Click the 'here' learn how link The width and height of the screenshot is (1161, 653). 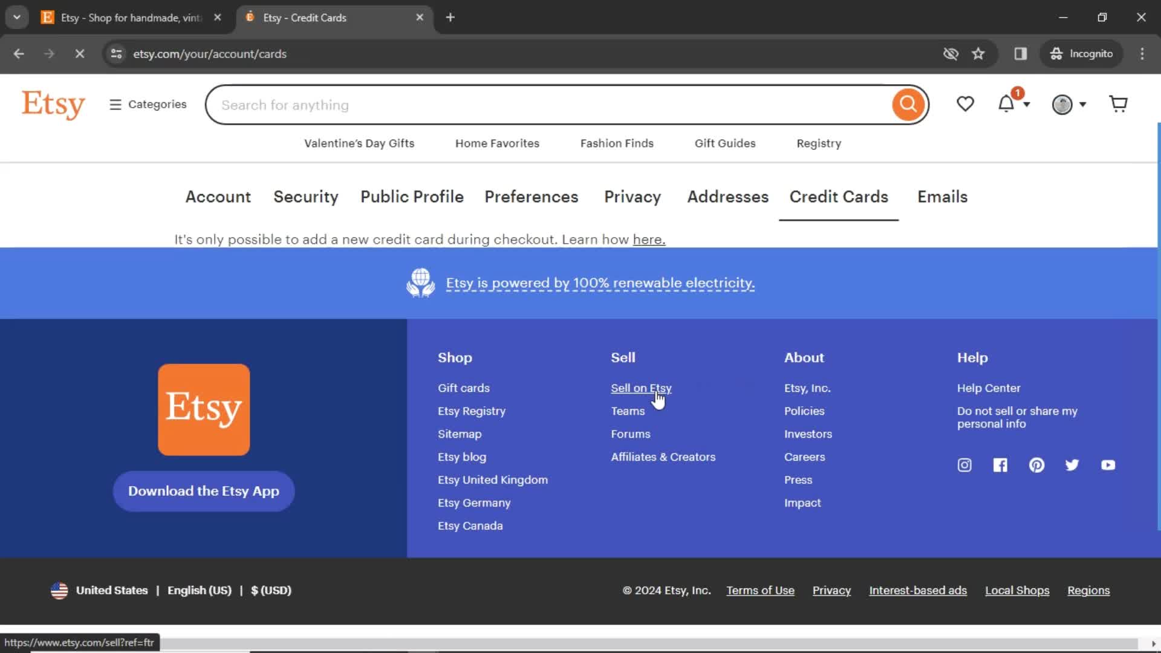648,239
